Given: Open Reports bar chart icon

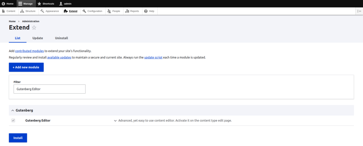Looking at the screenshot, I should click(x=127, y=11).
